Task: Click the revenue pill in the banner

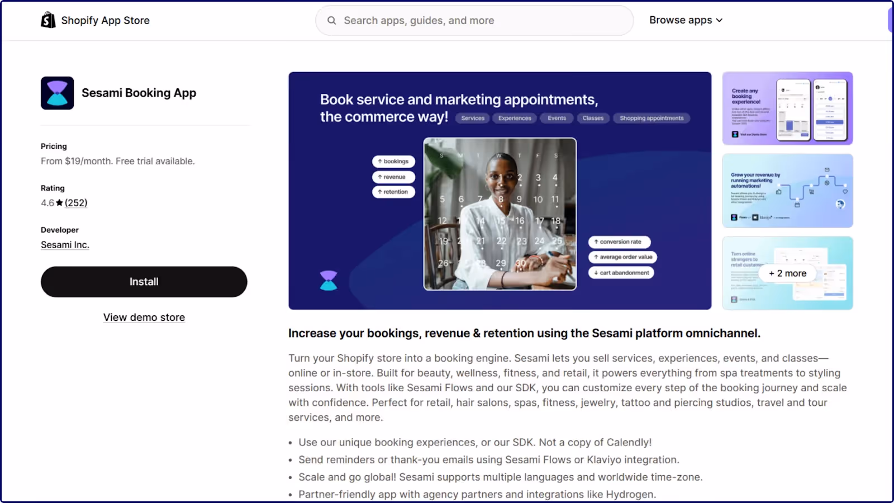Action: tap(393, 177)
